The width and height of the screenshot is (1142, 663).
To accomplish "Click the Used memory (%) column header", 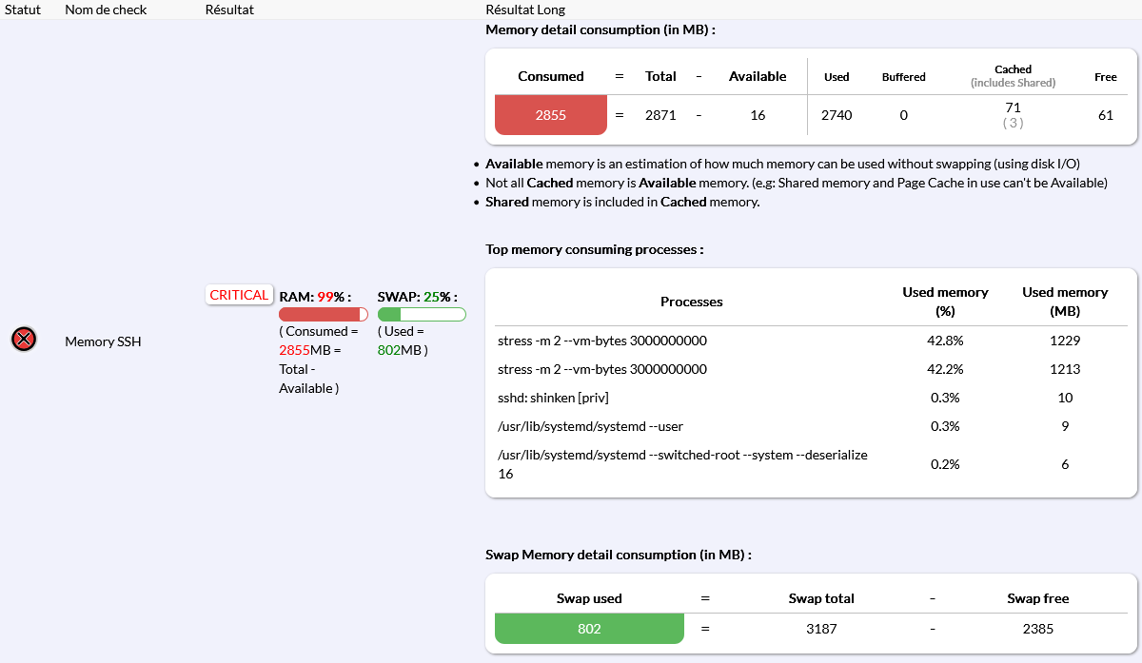I will coord(944,301).
